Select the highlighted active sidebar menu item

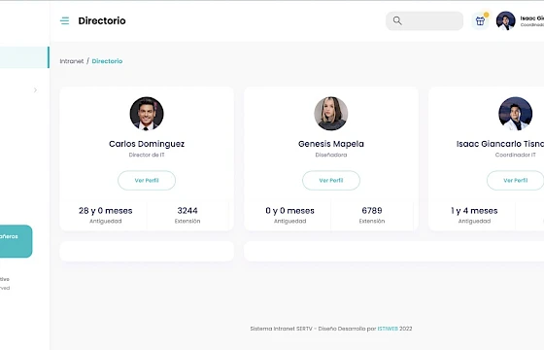pyautogui.click(x=24, y=57)
